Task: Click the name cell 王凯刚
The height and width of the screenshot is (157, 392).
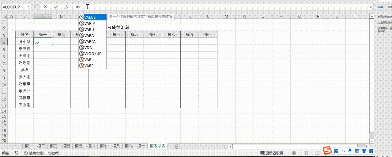Action: point(24,56)
